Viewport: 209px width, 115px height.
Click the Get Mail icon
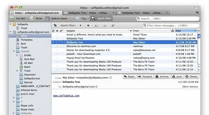[12, 18]
